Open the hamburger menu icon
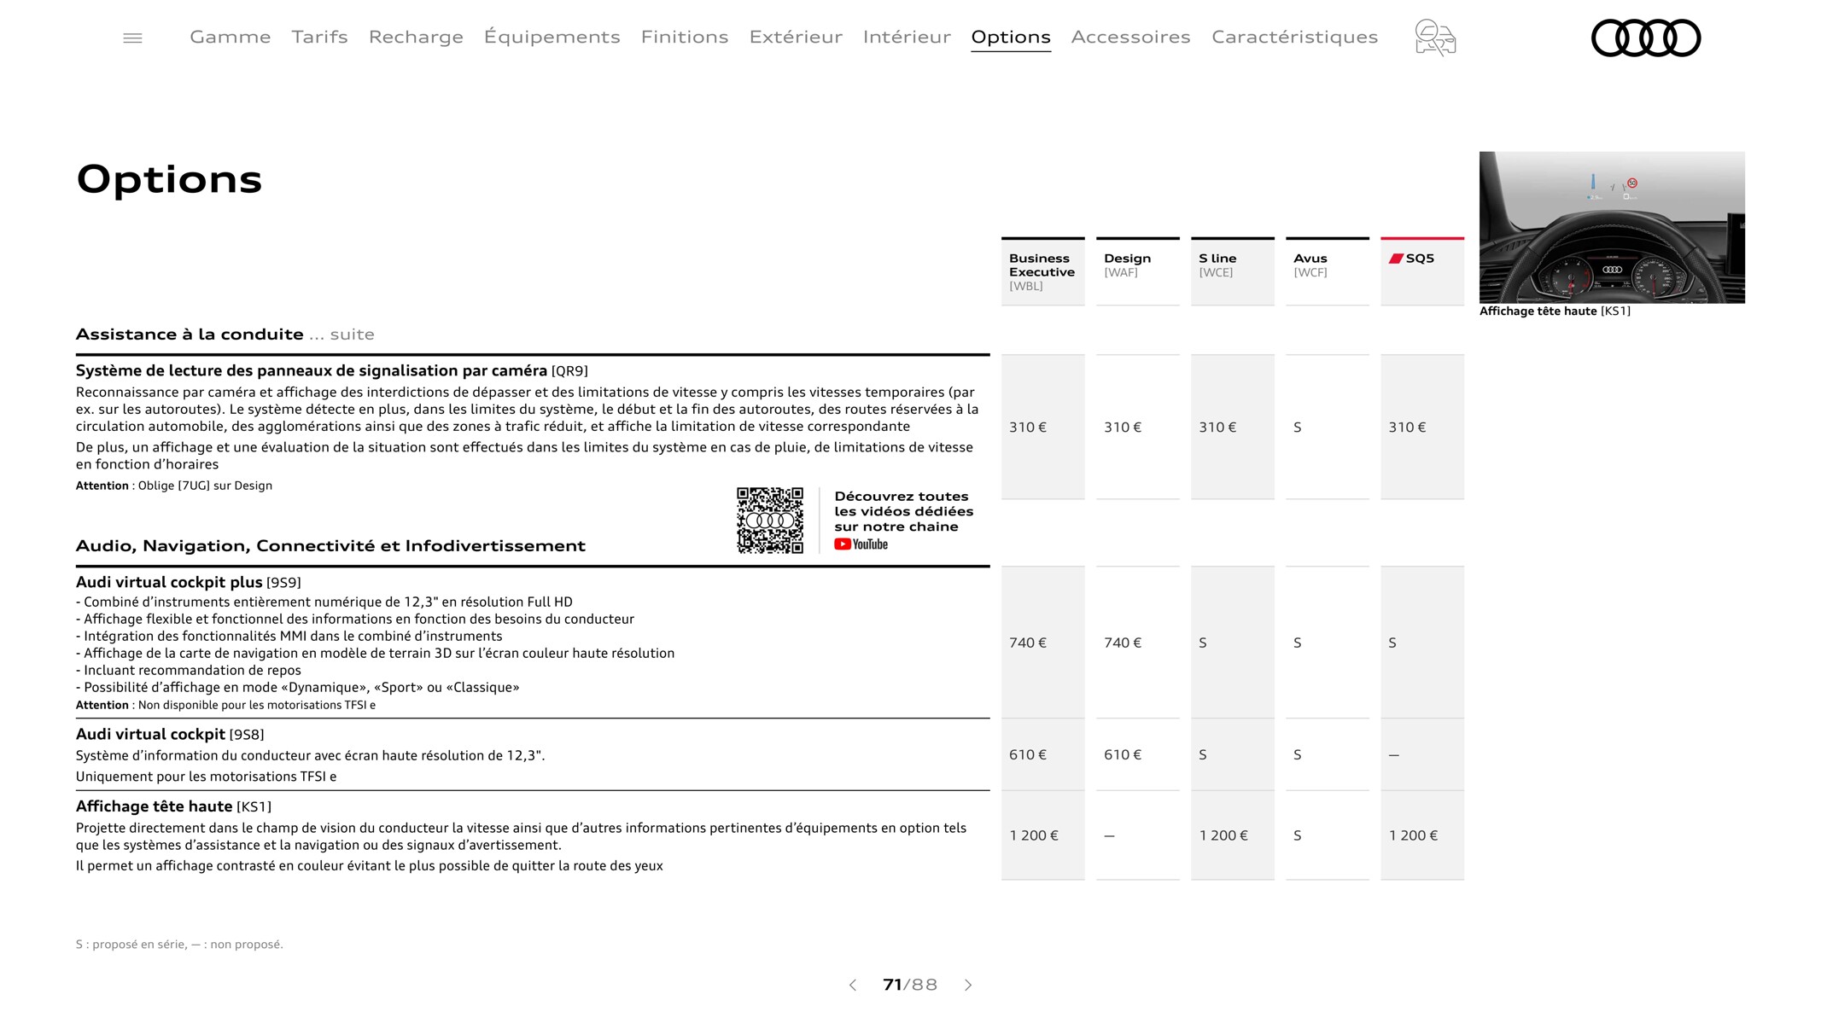 [132, 38]
